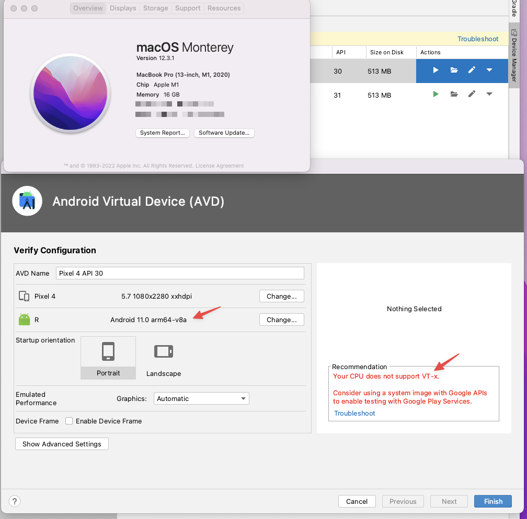Change the Android 11.0 system image

(x=282, y=320)
